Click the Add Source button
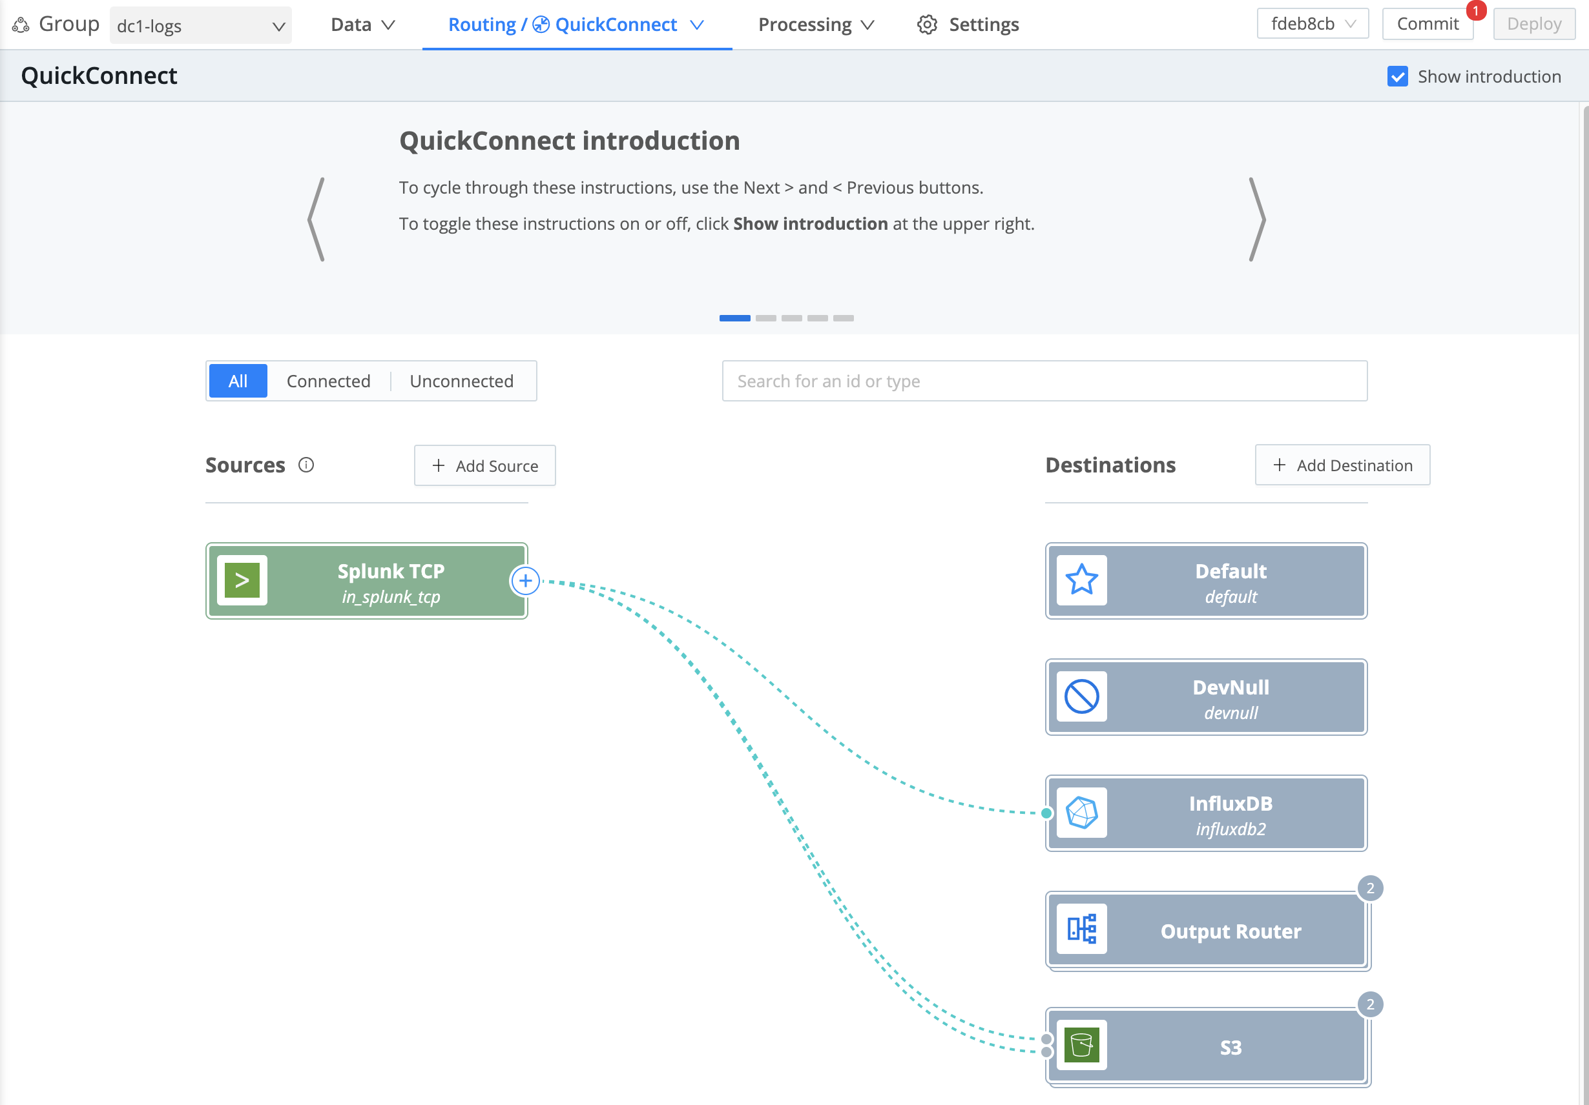Image resolution: width=1589 pixels, height=1105 pixels. click(484, 465)
